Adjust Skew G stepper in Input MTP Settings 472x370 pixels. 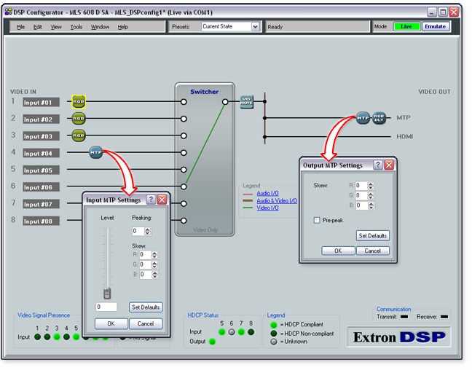[x=154, y=265]
